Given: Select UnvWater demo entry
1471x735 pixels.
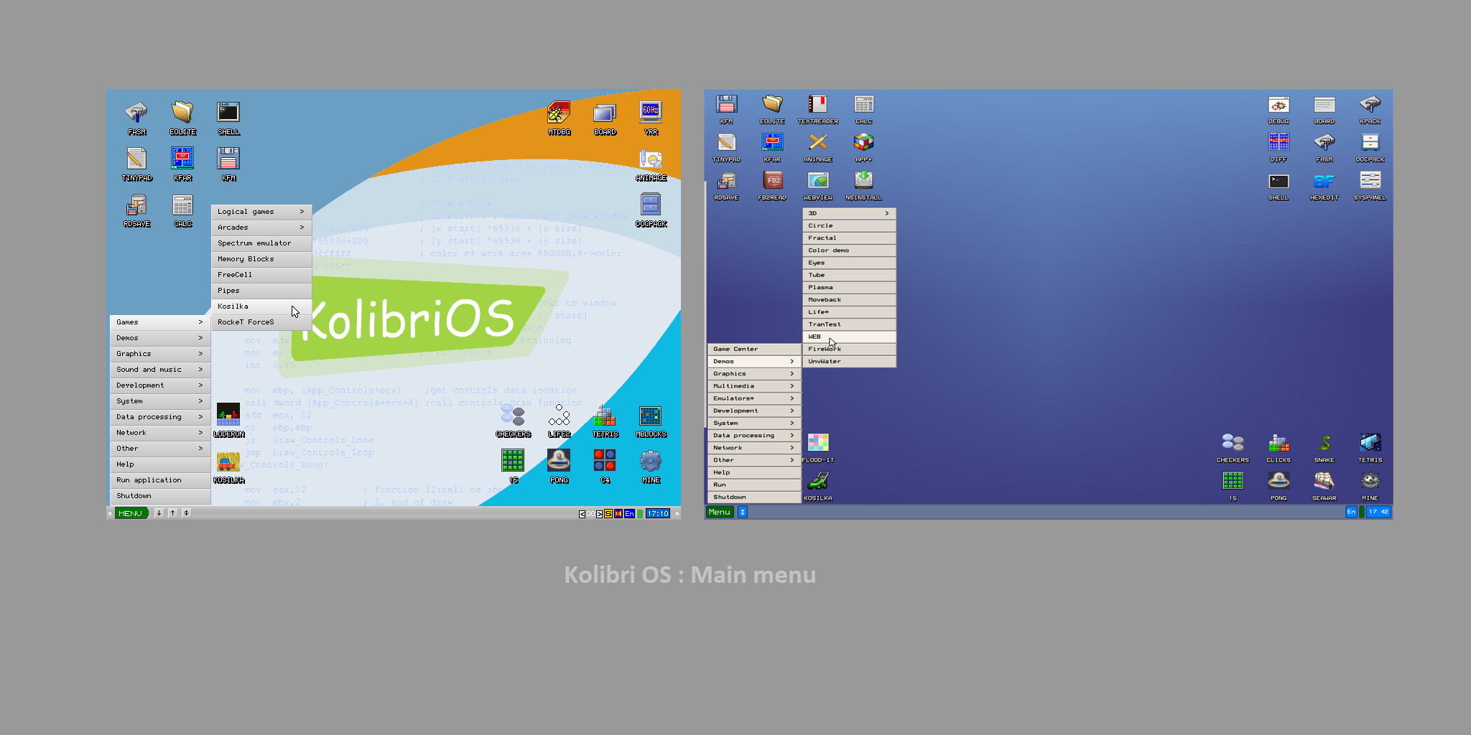Looking at the screenshot, I should tap(849, 362).
